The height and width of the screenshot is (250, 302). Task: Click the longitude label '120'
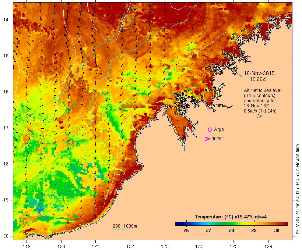(61, 246)
